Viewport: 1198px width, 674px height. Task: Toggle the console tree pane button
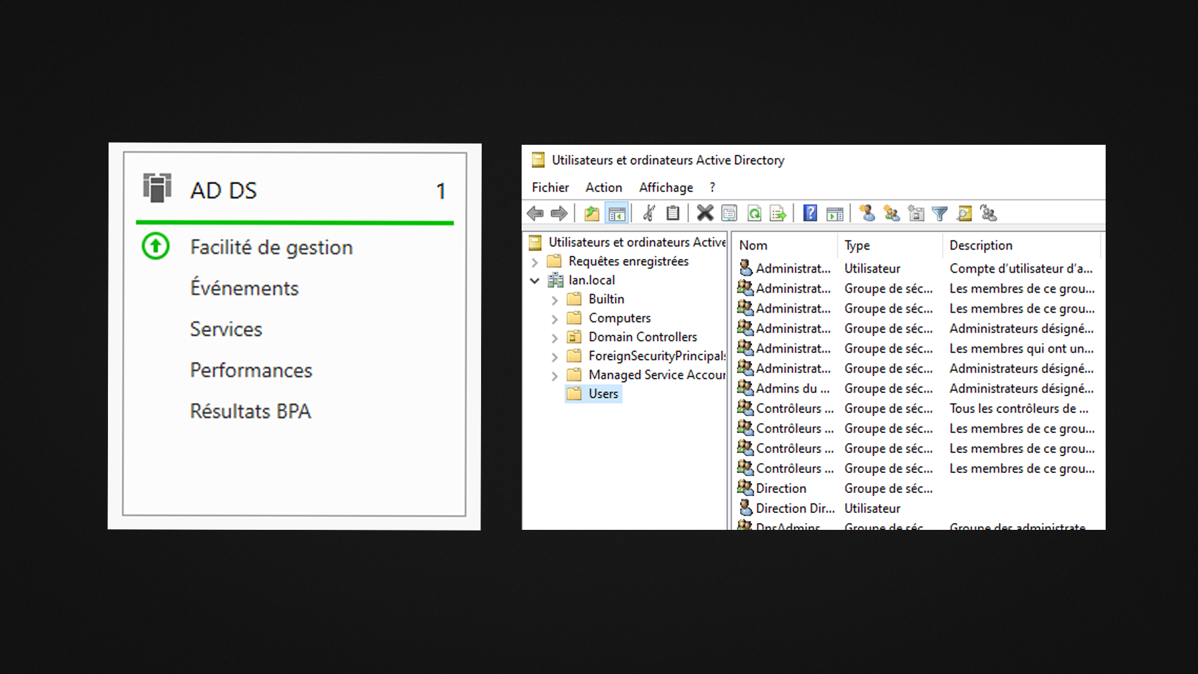tap(616, 213)
